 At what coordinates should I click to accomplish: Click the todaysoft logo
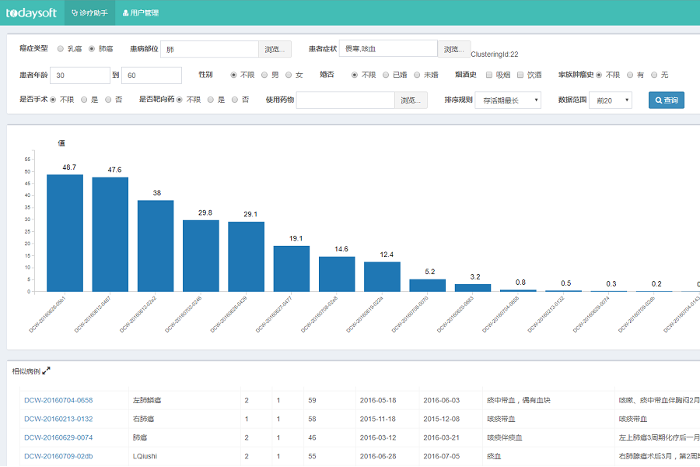(x=31, y=13)
